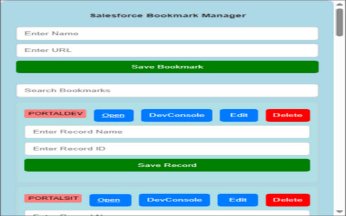Delete the PORTALSIT bookmark
Image resolution: width=346 pixels, height=216 pixels.
point(287,200)
